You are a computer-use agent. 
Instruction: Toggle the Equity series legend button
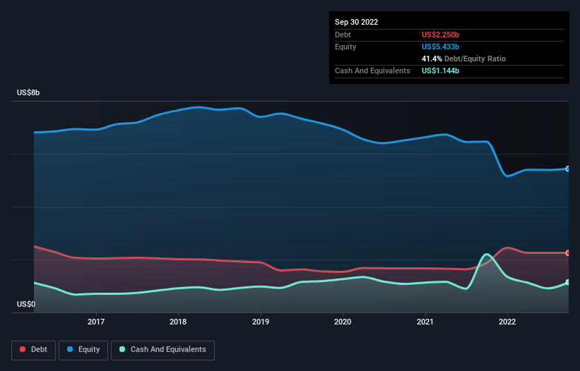pos(83,350)
